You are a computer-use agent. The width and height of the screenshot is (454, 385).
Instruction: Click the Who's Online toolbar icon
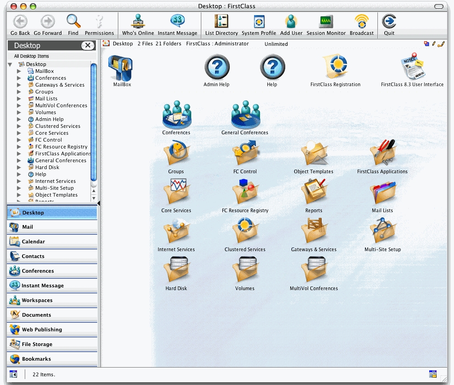(138, 22)
